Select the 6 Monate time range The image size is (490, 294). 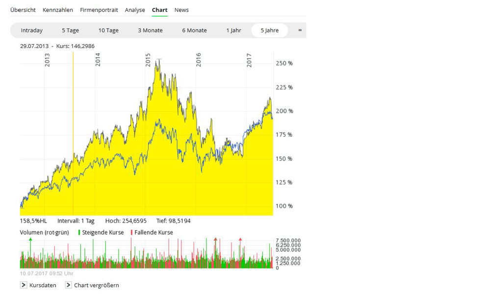[194, 30]
